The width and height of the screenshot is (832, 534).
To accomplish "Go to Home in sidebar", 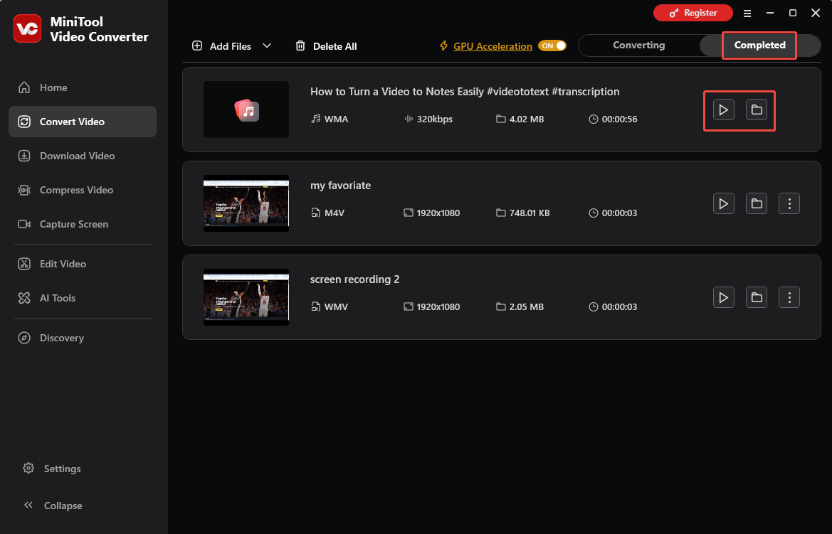I will (83, 87).
